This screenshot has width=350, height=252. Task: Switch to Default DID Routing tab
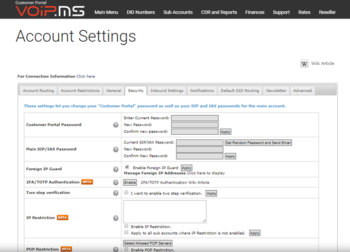coord(240,91)
